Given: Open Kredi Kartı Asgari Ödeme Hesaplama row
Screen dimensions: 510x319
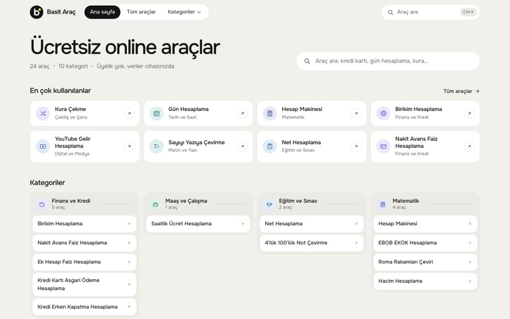Looking at the screenshot, I should (85, 285).
